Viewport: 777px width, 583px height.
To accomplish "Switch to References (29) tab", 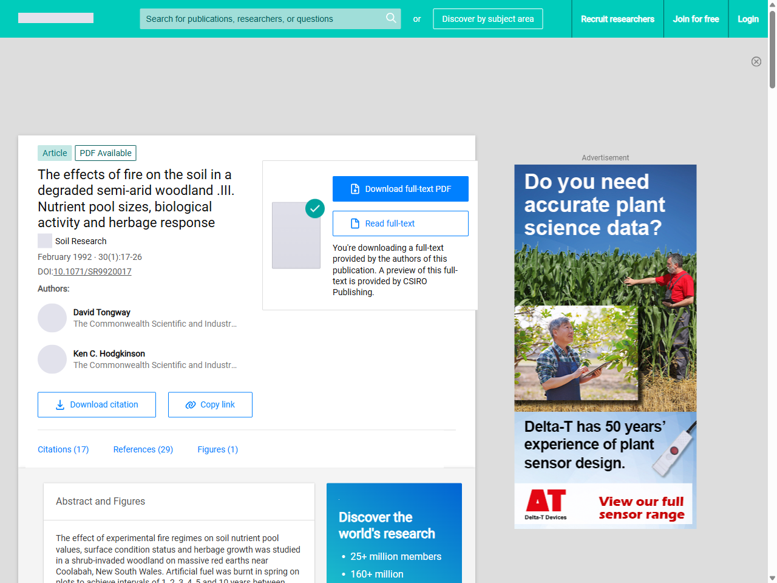I will point(143,449).
